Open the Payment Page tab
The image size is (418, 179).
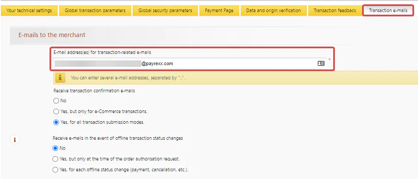pos(219,10)
